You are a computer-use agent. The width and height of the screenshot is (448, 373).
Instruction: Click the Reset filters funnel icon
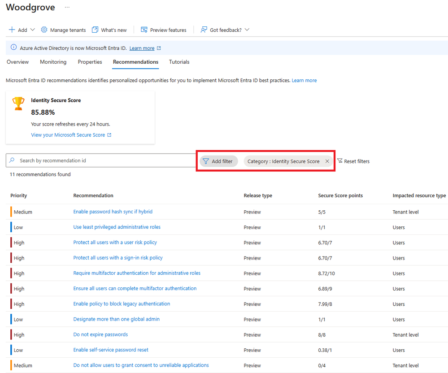[x=340, y=161]
